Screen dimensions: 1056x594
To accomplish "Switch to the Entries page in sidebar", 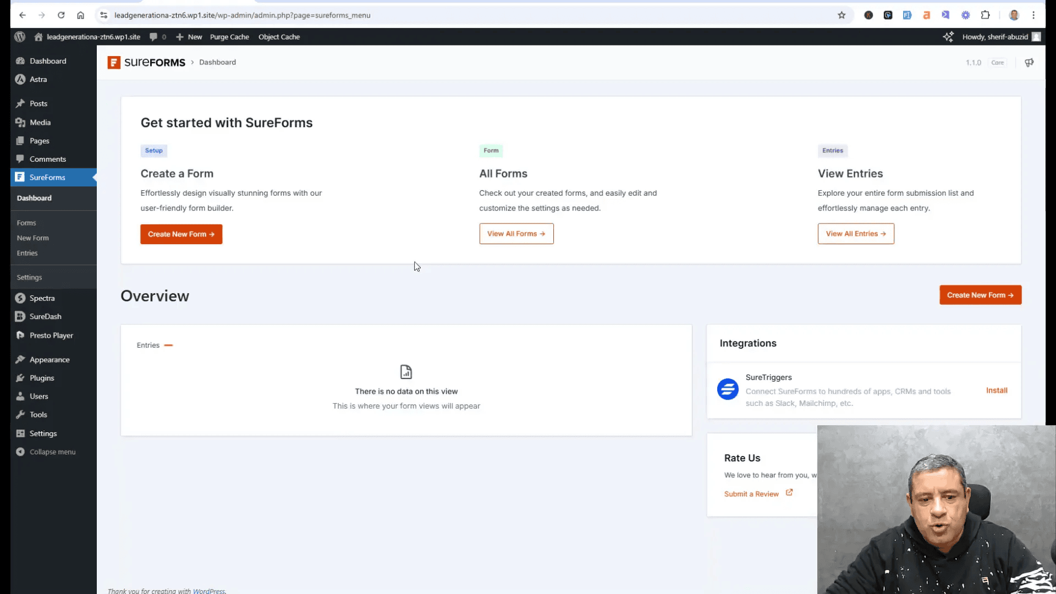I will coord(27,252).
